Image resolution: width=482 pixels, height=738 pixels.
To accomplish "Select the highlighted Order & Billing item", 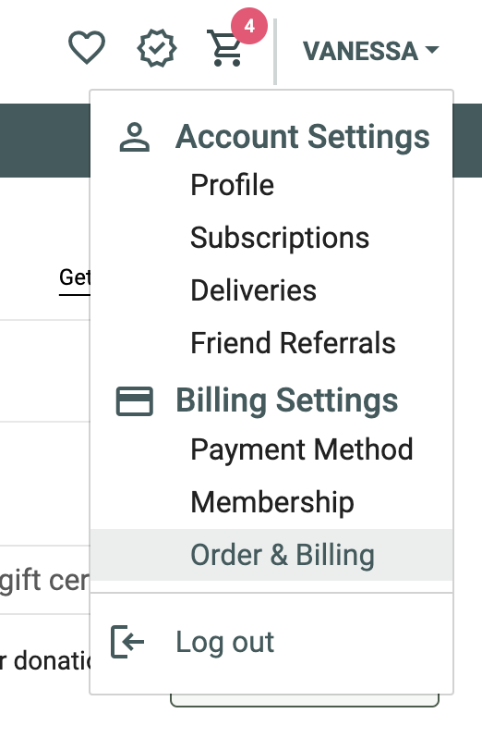I will pos(271,555).
